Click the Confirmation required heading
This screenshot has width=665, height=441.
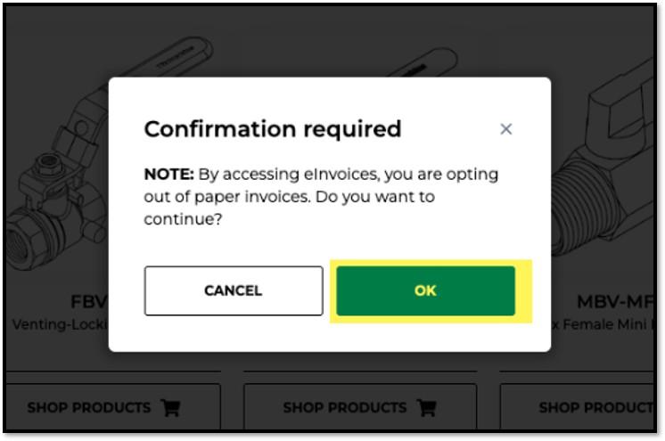[x=273, y=129]
